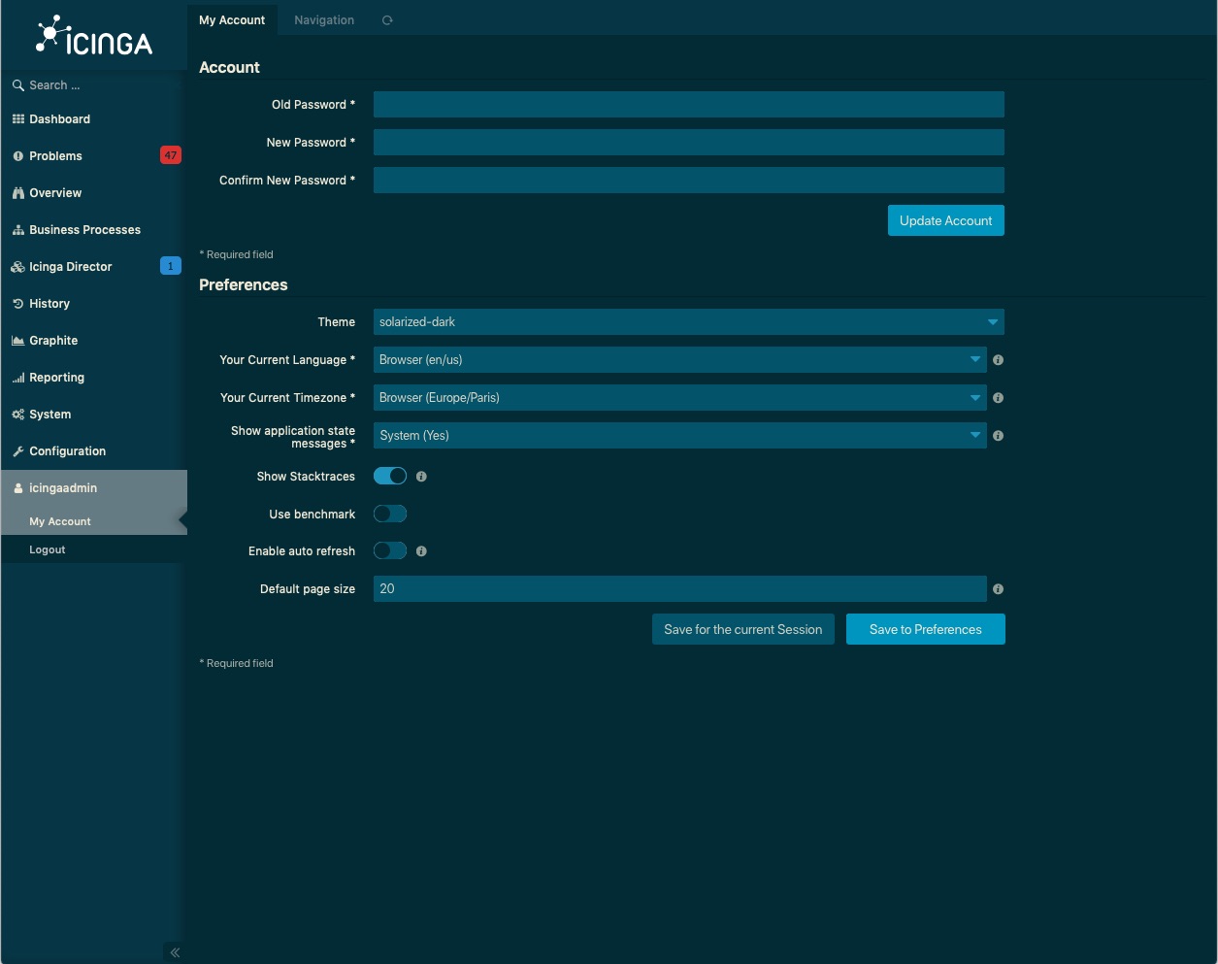Click the Default page size field
Image resolution: width=1218 pixels, height=964 pixels.
point(680,589)
